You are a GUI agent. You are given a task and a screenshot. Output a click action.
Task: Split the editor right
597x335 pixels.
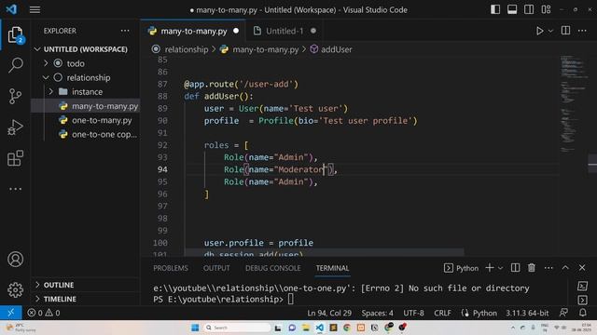tap(565, 31)
